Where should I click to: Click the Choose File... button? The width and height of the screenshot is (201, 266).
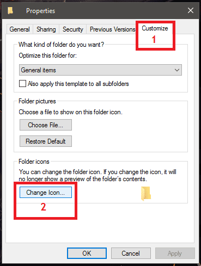[46, 125]
